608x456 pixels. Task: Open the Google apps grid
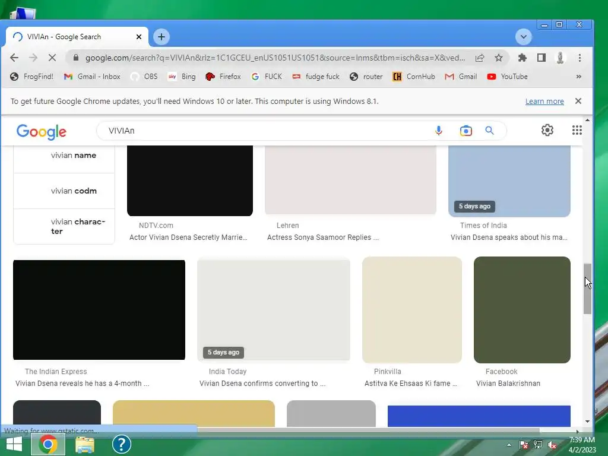click(x=577, y=130)
